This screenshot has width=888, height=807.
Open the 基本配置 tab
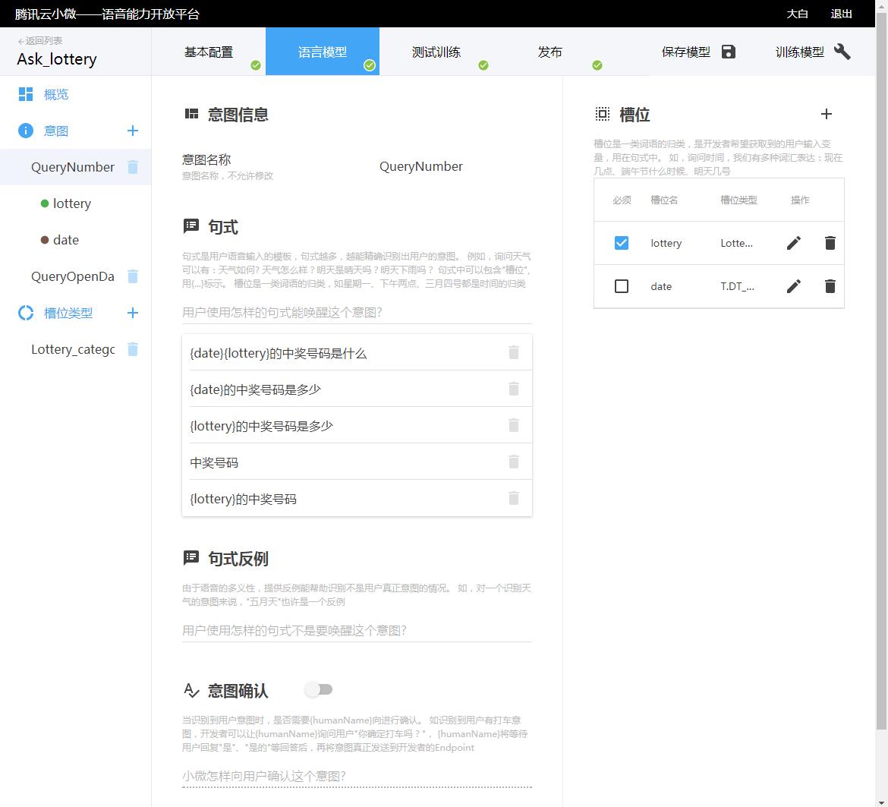click(x=209, y=52)
